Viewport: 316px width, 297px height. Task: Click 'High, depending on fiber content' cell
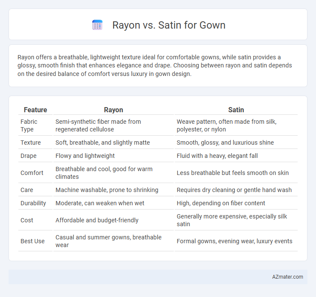pyautogui.click(x=236, y=203)
